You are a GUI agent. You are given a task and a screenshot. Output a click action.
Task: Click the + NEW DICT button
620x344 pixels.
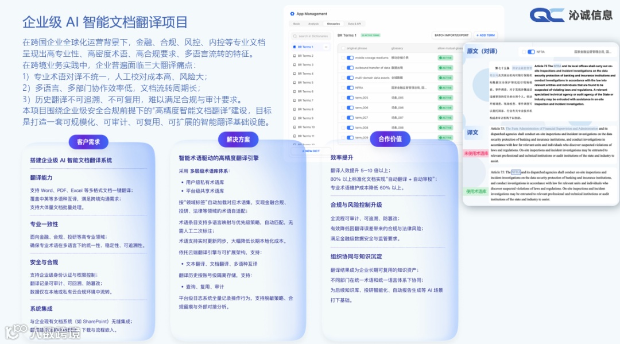[311, 151]
